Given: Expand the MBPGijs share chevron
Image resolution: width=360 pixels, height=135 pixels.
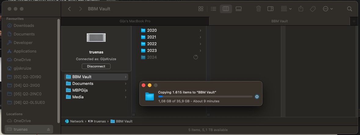Looking at the screenshot, I should pyautogui.click(x=125, y=90).
